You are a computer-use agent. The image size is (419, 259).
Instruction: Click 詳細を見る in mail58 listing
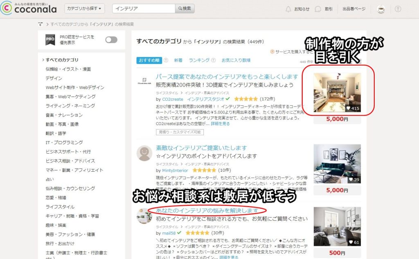(x=229, y=257)
